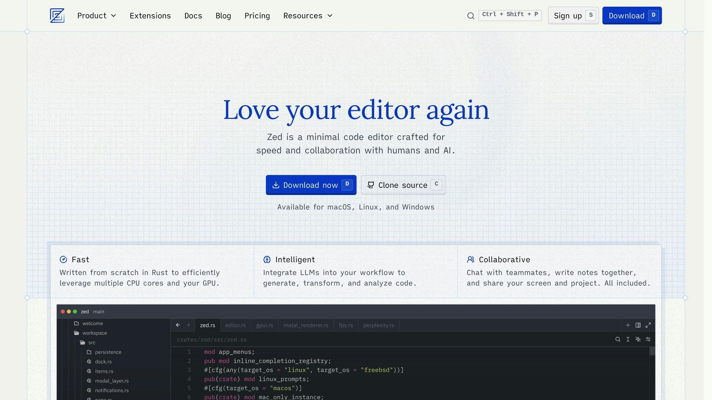Open the Pricing page link
This screenshot has height=400, width=712.
(257, 16)
